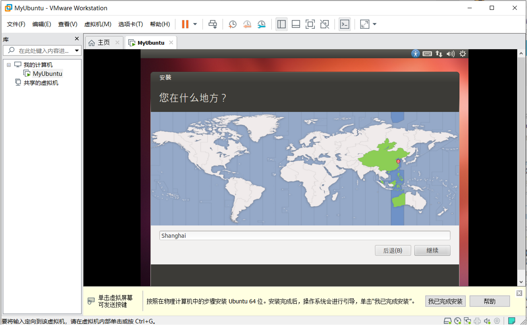Viewport: 527px width, 325px height.
Task: Open the stretch display dropdown arrow
Action: 374,24
